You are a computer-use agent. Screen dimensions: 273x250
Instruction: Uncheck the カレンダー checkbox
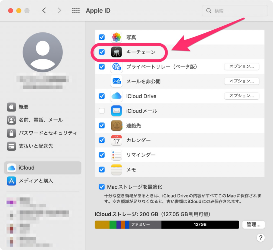pos(102,140)
